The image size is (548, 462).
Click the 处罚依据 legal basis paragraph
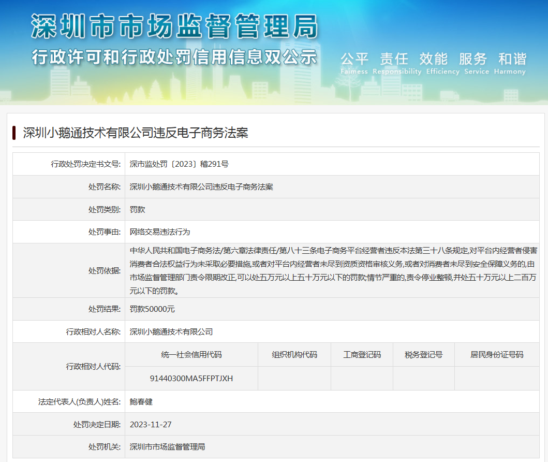[333, 270]
